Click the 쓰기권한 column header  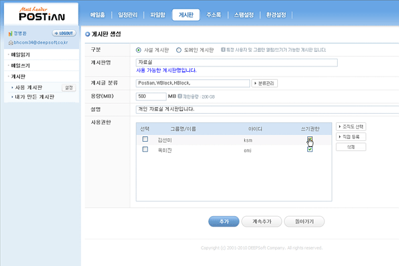[310, 129]
